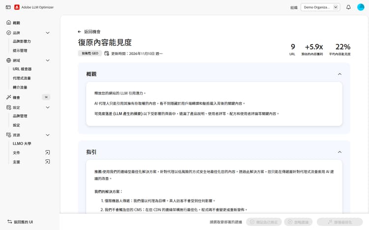Collapse the 指引 section chevron
The height and width of the screenshot is (230, 369).
click(x=339, y=152)
